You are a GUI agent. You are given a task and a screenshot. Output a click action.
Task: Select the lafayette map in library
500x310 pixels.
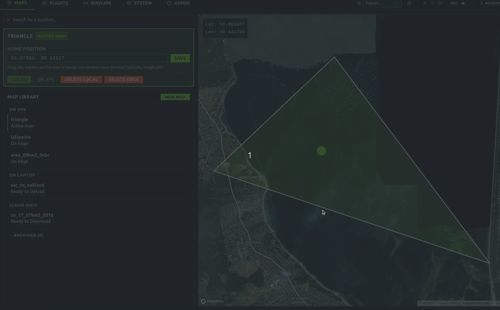[x=21, y=140]
